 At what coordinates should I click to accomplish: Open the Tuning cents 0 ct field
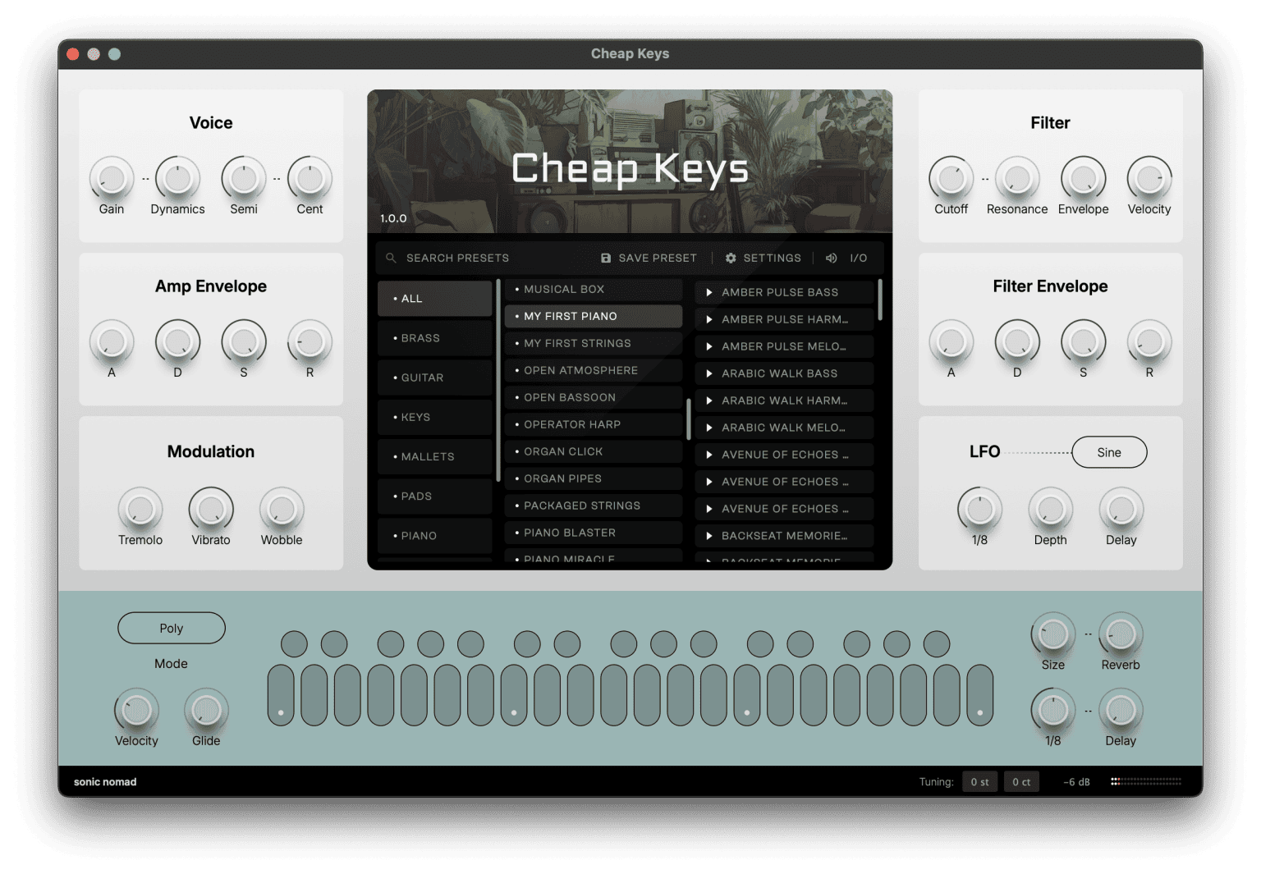1020,782
